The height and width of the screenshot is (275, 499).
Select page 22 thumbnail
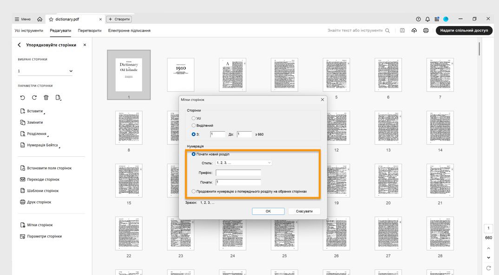(129, 233)
